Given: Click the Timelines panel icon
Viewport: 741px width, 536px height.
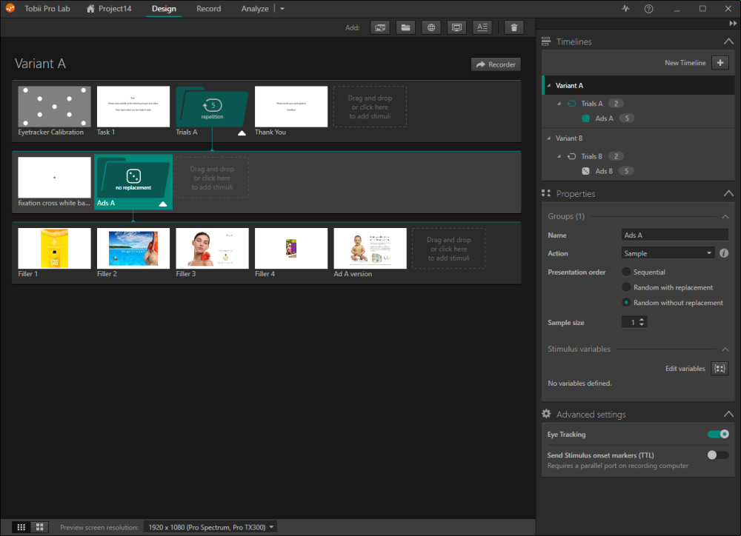Looking at the screenshot, I should [x=546, y=41].
